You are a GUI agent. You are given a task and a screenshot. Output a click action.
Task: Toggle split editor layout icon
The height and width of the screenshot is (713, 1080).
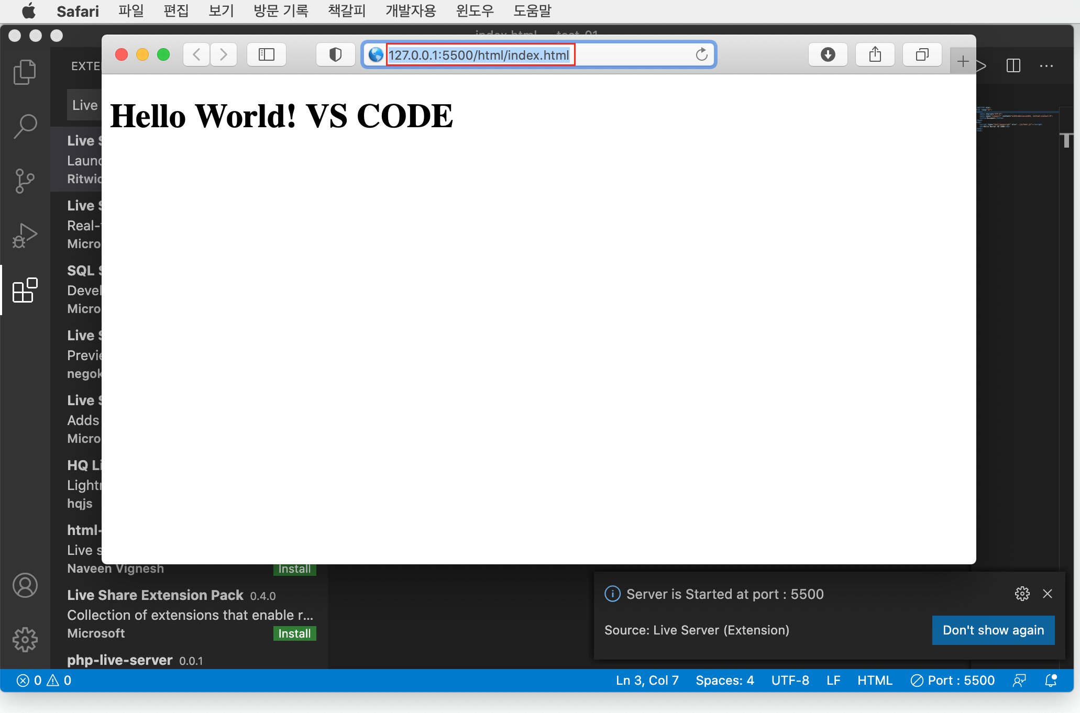tap(1013, 66)
